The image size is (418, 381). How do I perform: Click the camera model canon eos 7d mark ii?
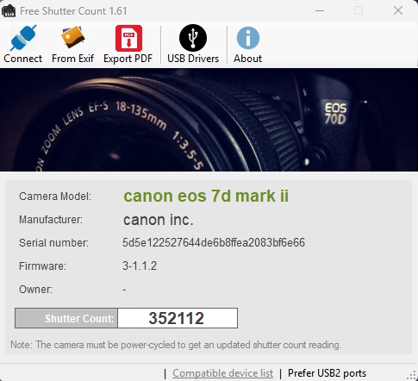tap(206, 196)
